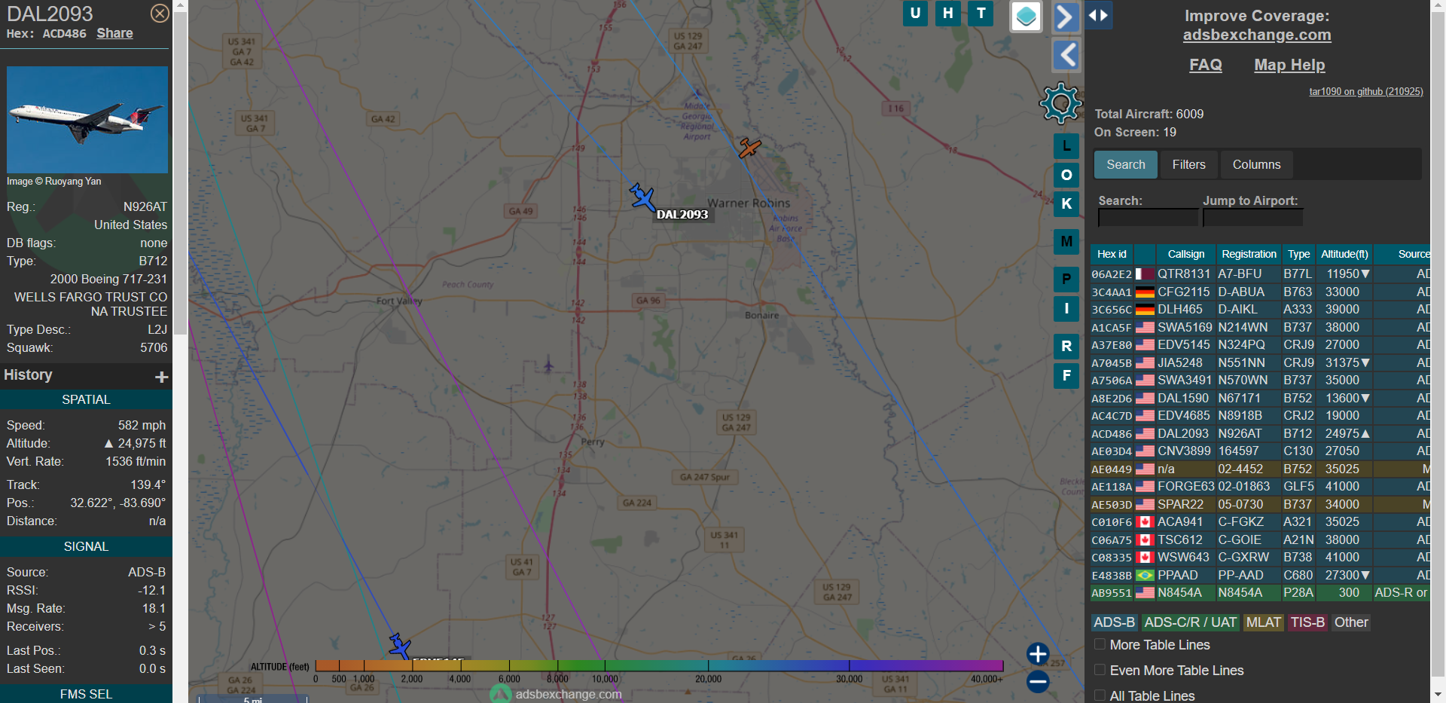Select the FORGE63 aircraft row
Screen dimensions: 1446x703
pyautogui.click(x=1260, y=487)
